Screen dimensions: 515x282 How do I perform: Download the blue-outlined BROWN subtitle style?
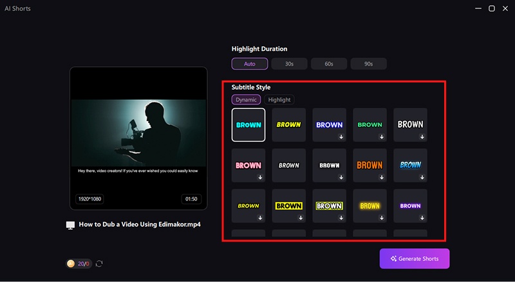point(341,136)
